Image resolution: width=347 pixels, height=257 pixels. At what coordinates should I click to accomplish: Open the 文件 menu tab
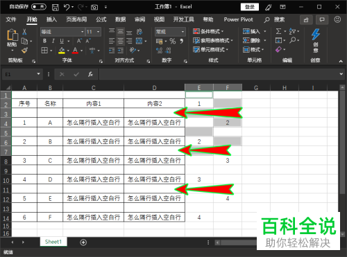pyautogui.click(x=11, y=19)
